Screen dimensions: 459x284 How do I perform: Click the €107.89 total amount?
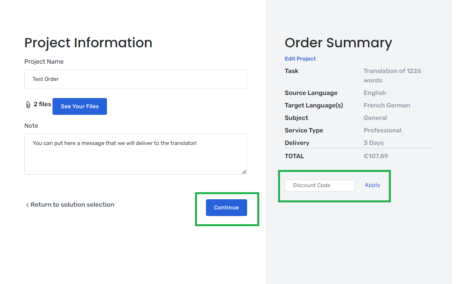(x=376, y=156)
